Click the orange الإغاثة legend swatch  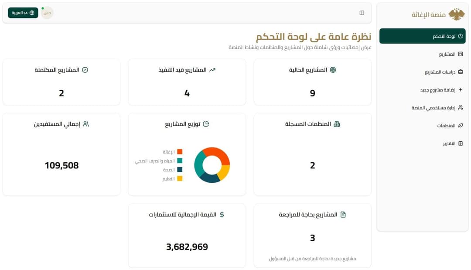pyautogui.click(x=180, y=151)
